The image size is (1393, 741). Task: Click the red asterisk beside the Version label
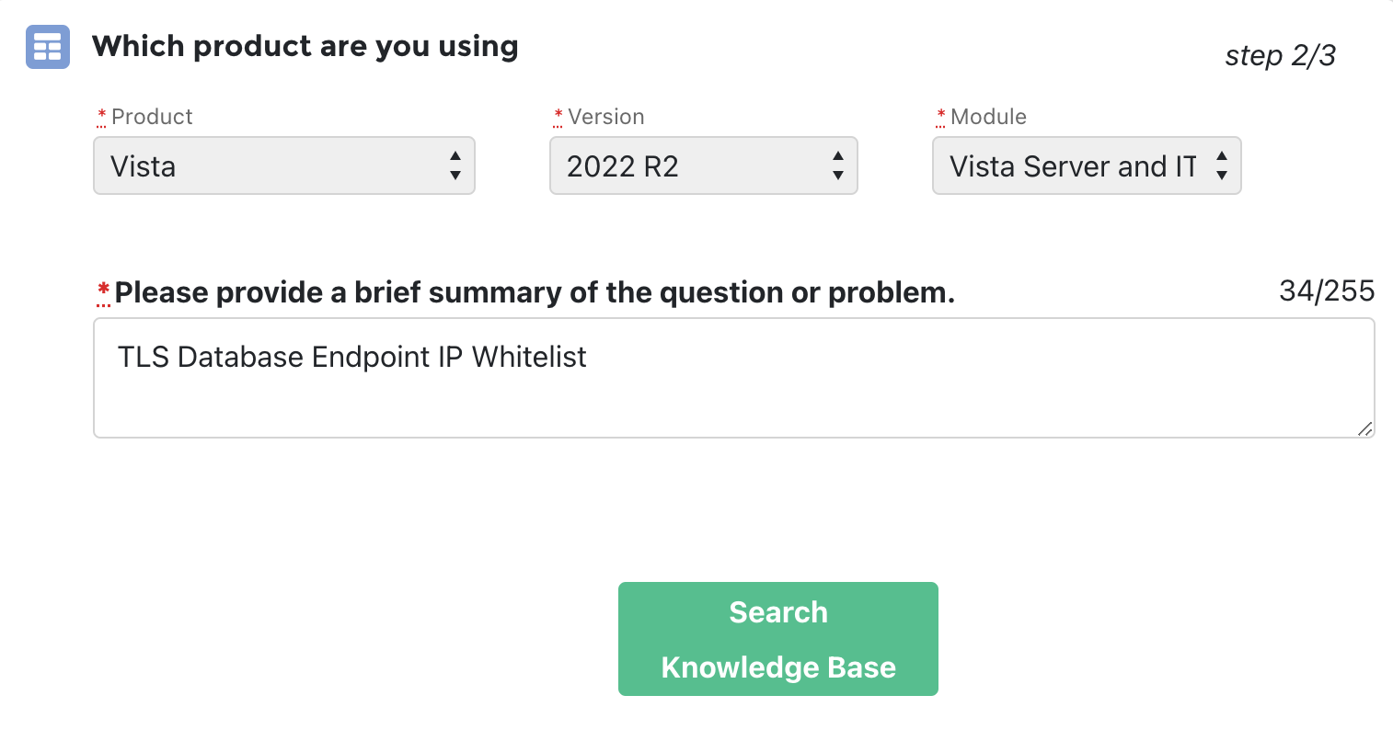point(558,117)
